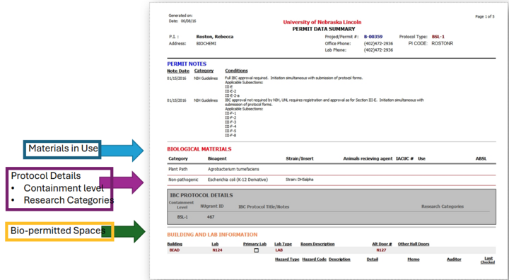Viewport: 509px width, 280px height.
Task: Click the Memo column header
Action: coord(414,259)
